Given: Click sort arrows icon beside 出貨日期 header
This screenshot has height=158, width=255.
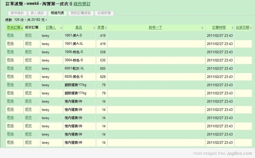Looking at the screenshot, I should pyautogui.click(x=251, y=28).
